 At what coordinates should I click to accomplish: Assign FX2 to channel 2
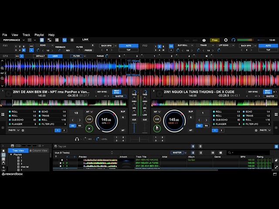(x=160, y=47)
